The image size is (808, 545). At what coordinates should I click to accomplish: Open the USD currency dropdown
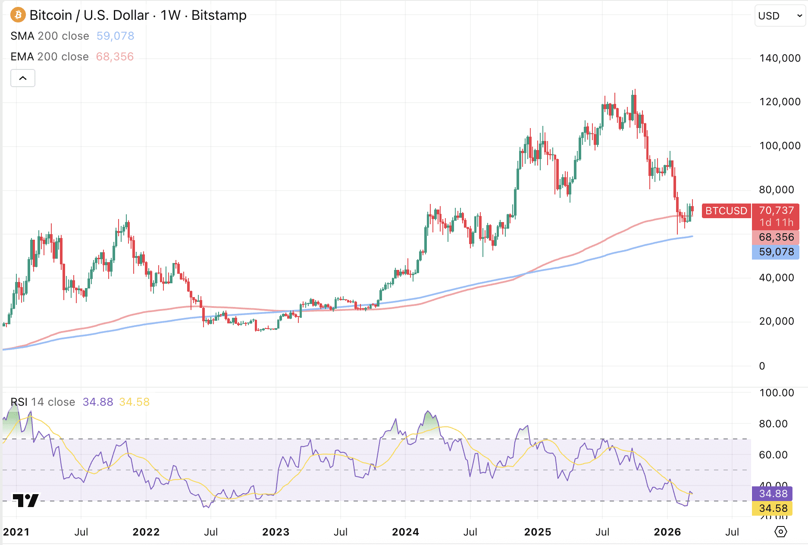pos(780,16)
